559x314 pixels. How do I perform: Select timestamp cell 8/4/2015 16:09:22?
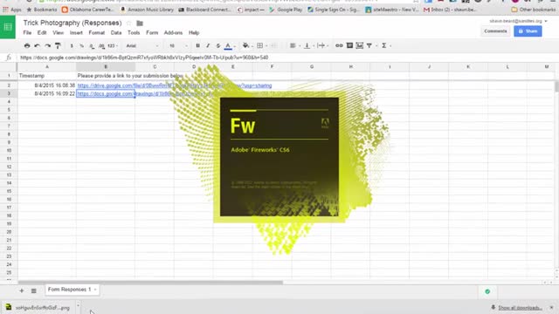pyautogui.click(x=46, y=94)
